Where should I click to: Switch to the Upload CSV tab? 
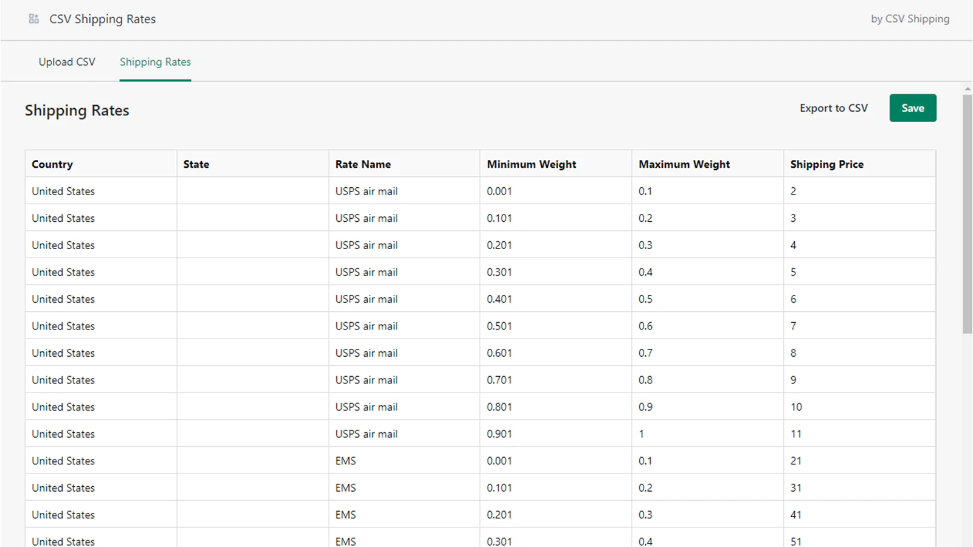pos(67,62)
